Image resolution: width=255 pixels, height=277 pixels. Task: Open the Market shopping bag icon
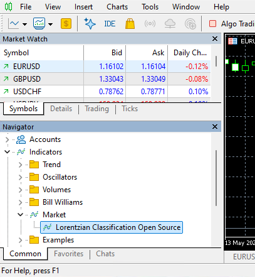(x=130, y=24)
